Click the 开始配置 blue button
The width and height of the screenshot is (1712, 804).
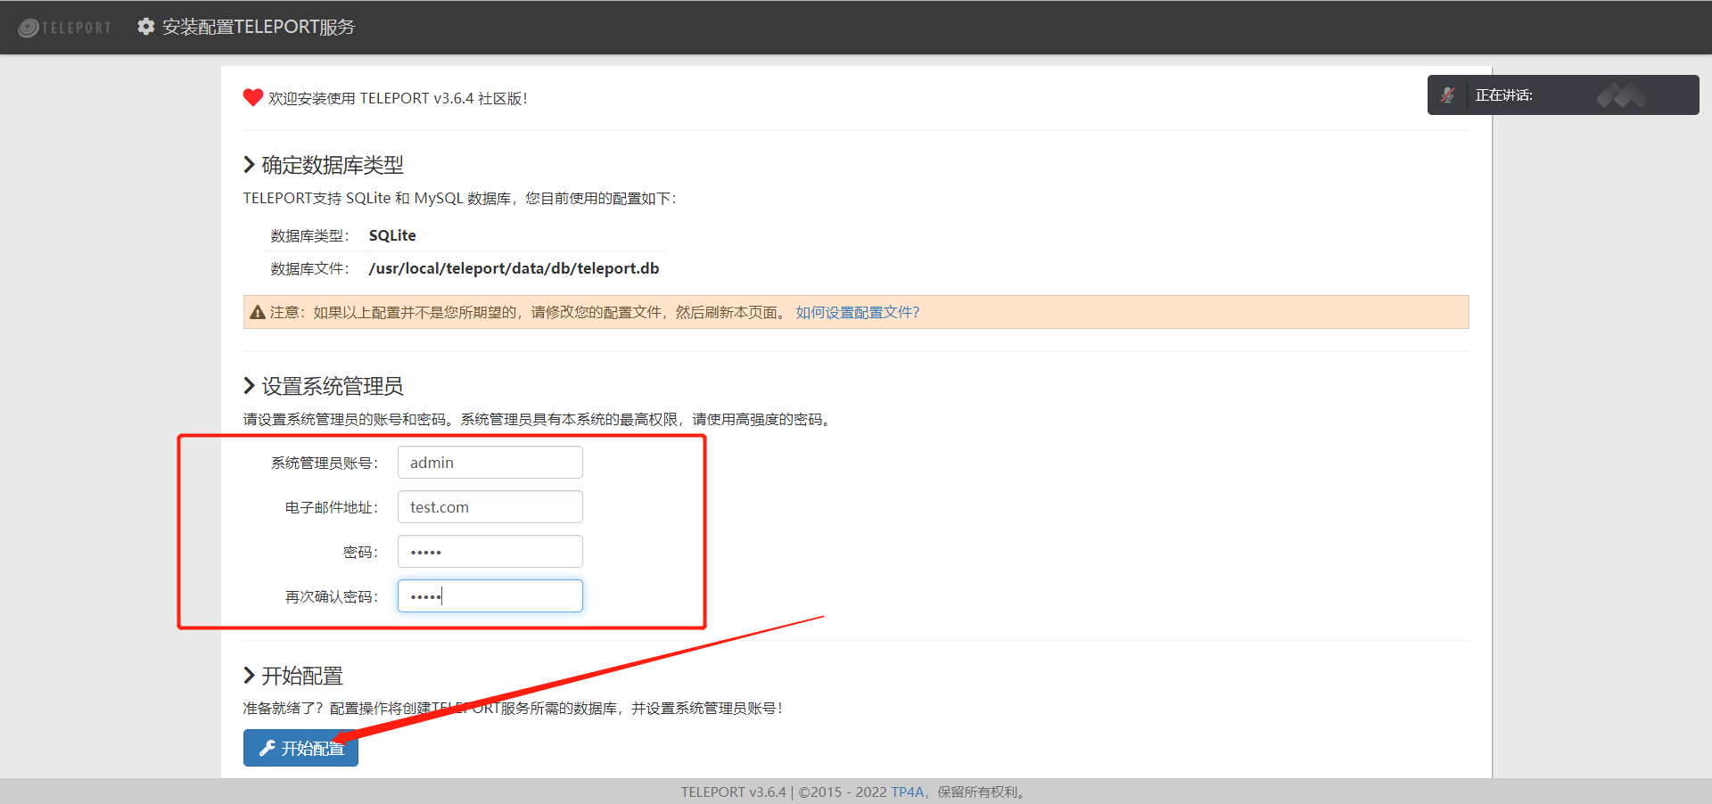point(300,748)
